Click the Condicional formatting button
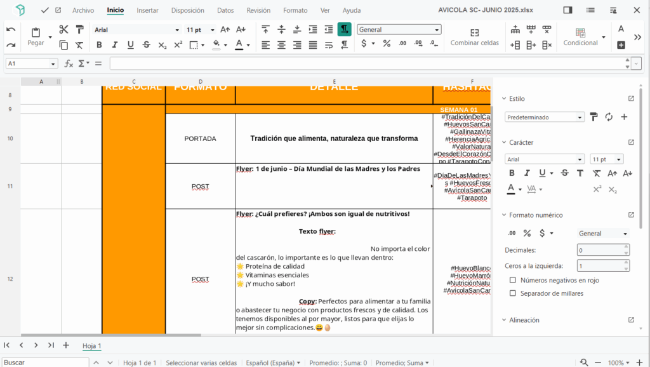Screen dimensions: 650x367 pos(580,37)
